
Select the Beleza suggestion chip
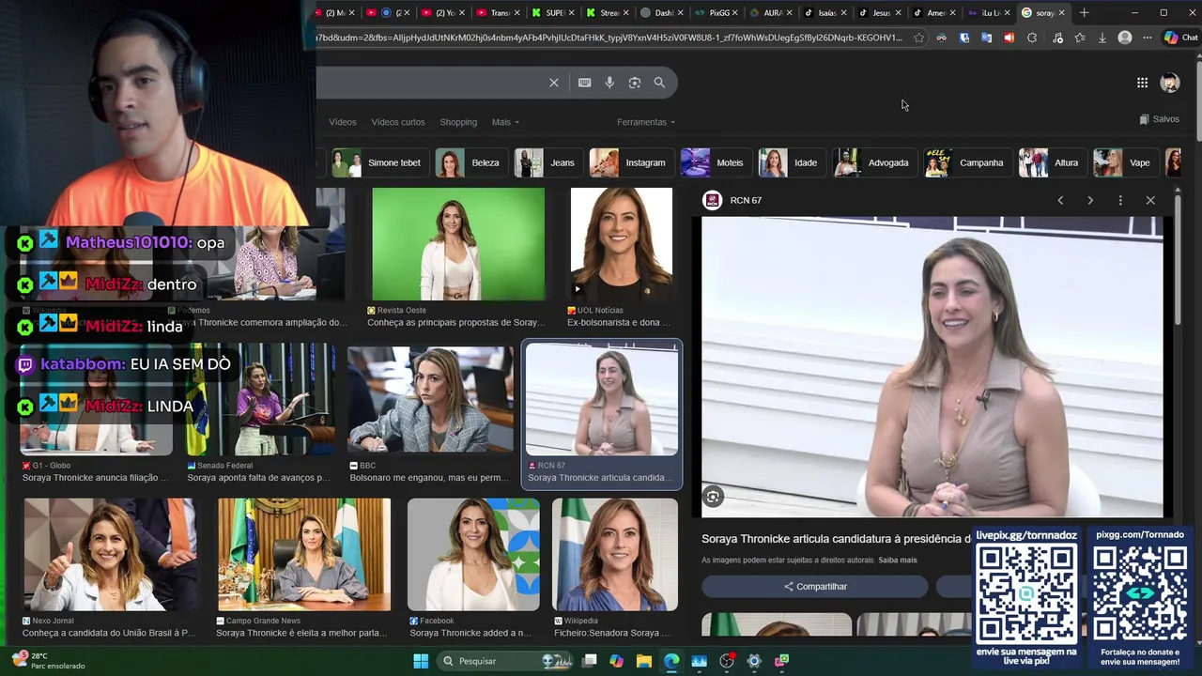[x=470, y=162]
